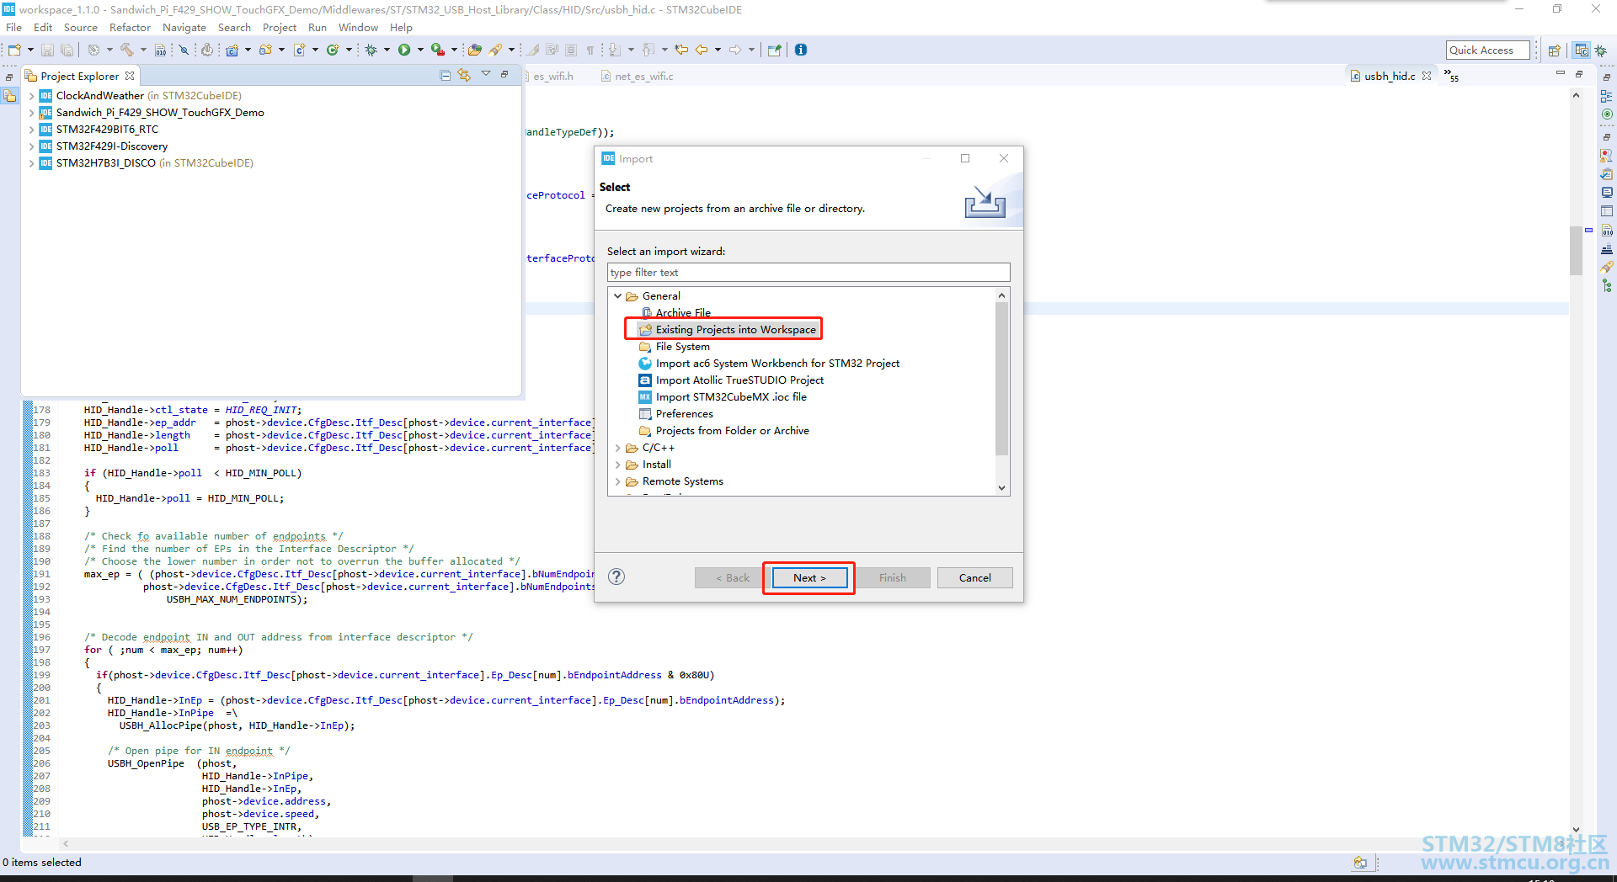This screenshot has height=882, width=1617.
Task: Click the blue Information Center icon
Action: 801,50
